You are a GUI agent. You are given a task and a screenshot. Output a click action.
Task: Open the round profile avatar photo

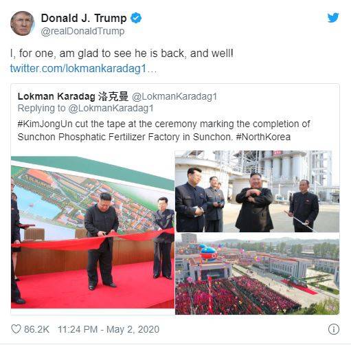[x=22, y=23]
